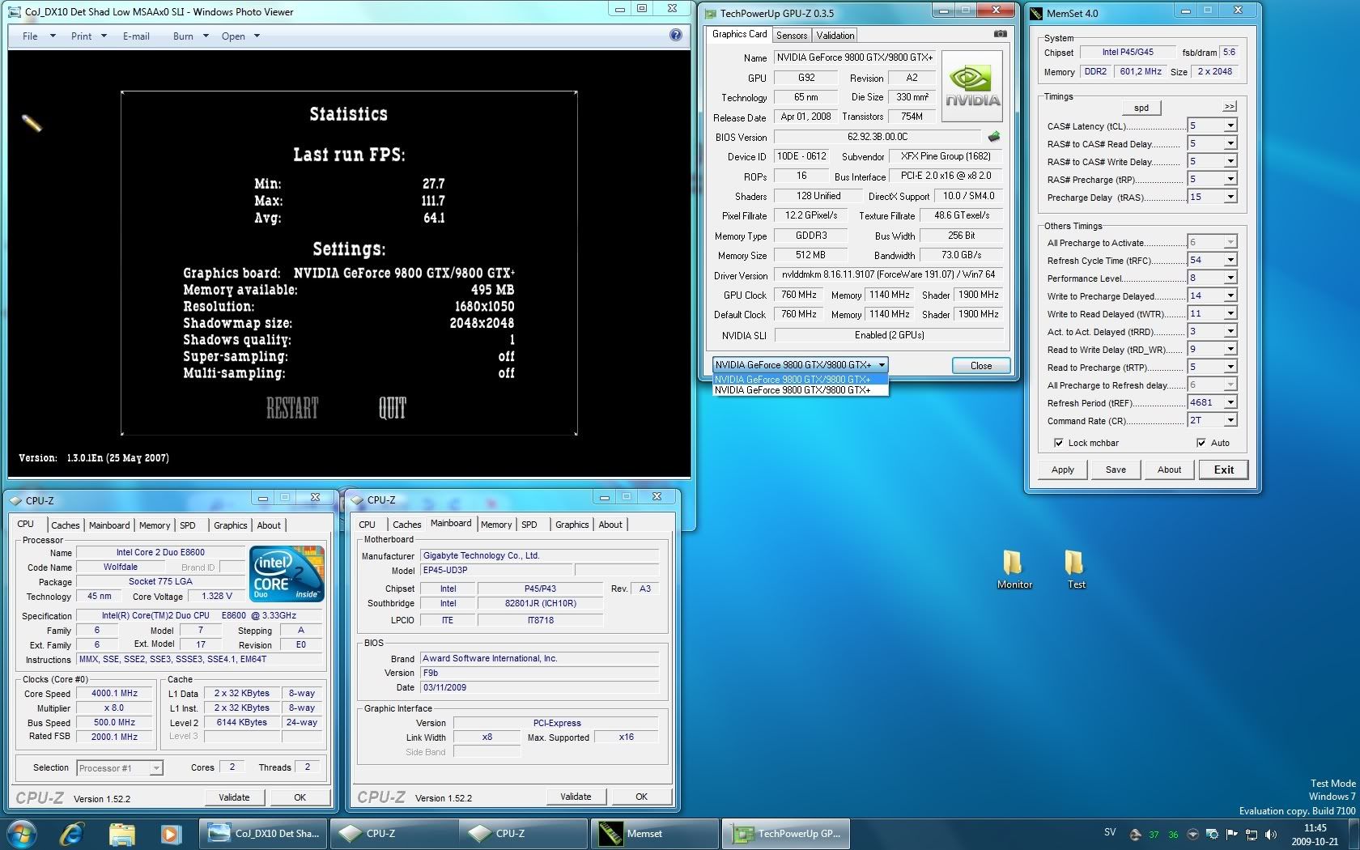Click Apply in MemSet
The width and height of the screenshot is (1360, 850).
click(x=1062, y=470)
